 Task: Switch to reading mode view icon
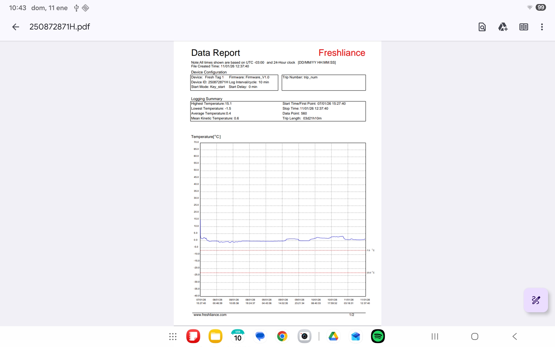pyautogui.click(x=523, y=27)
